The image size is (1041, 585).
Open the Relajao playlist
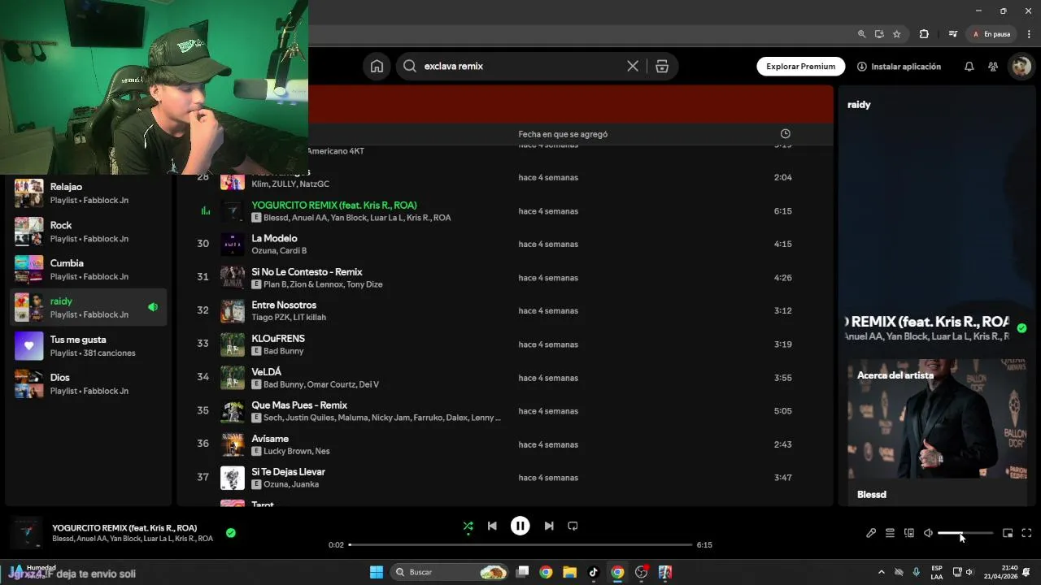pos(88,193)
